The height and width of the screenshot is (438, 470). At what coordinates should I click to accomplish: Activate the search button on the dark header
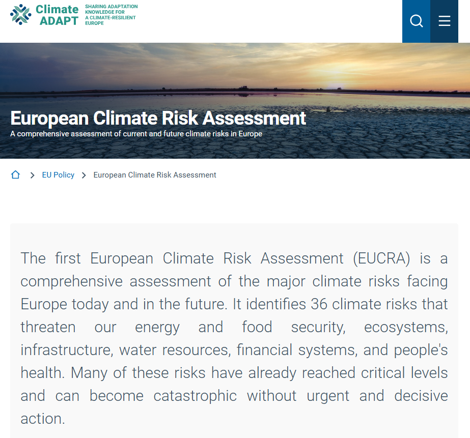[x=416, y=21]
